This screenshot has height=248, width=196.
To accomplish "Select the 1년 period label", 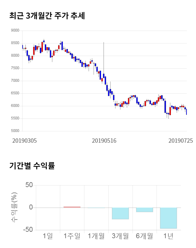I will [x=168, y=236].
